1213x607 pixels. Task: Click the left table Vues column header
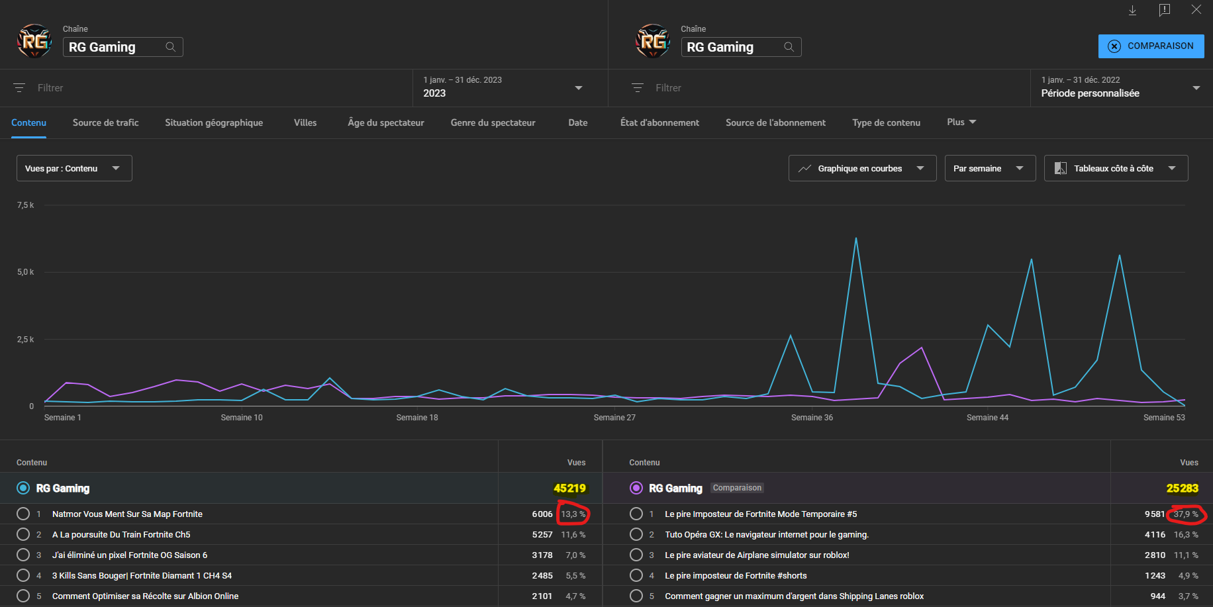[576, 463]
